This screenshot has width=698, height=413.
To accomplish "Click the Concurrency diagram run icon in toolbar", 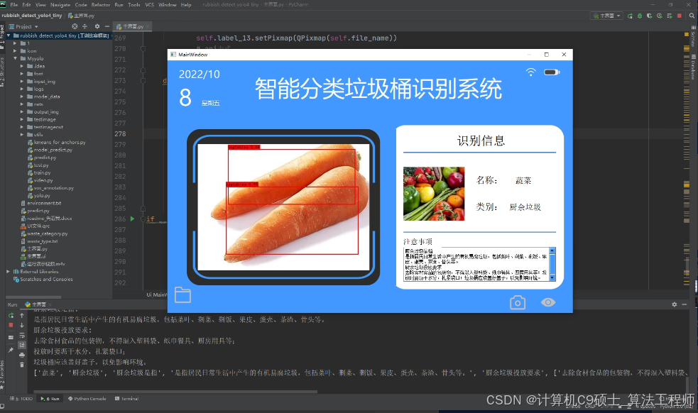I will 669,16.
